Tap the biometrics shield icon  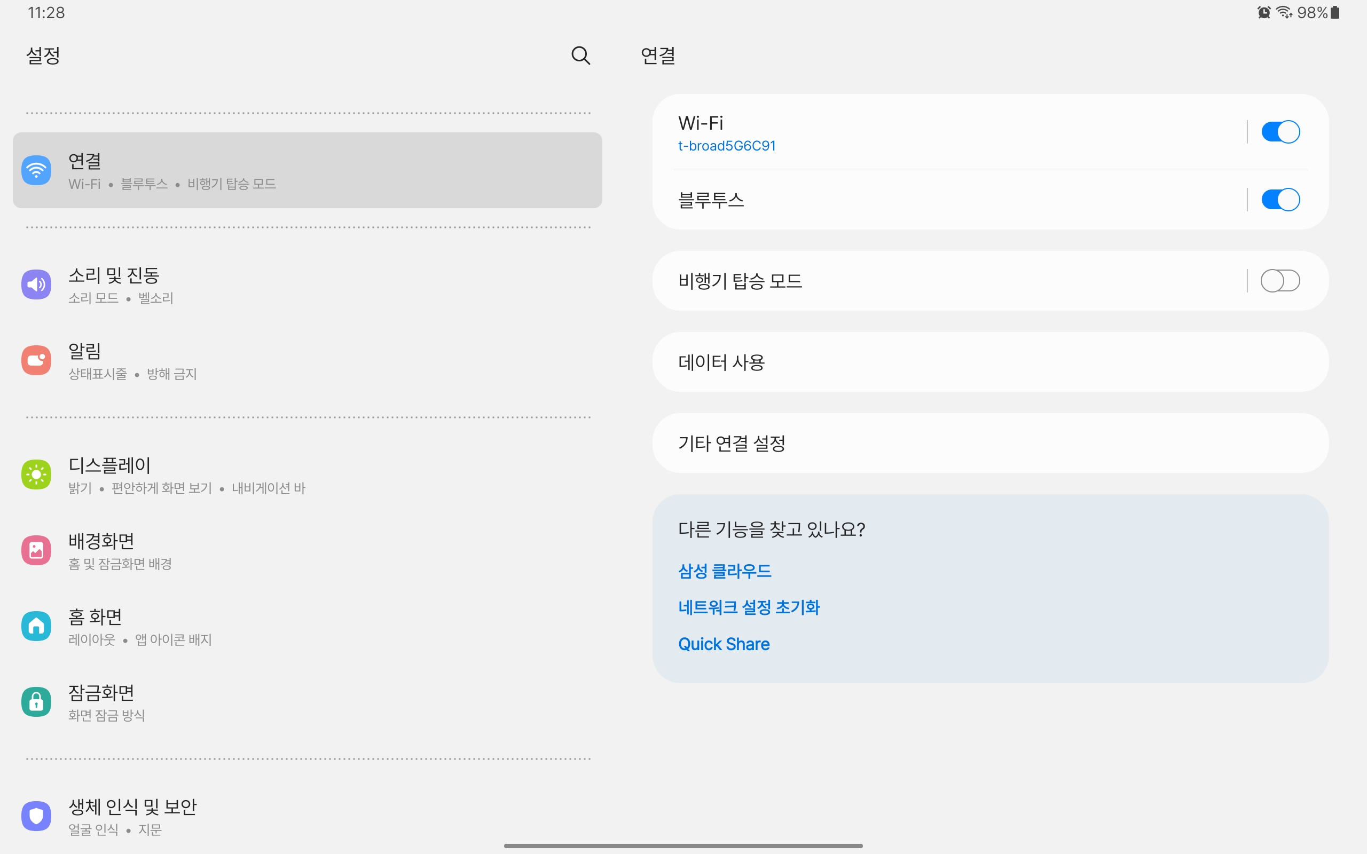pyautogui.click(x=36, y=816)
